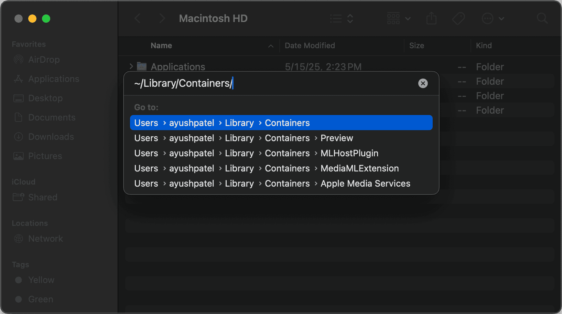Open Network under Locations
Screen dimensions: 562x314
coord(45,239)
